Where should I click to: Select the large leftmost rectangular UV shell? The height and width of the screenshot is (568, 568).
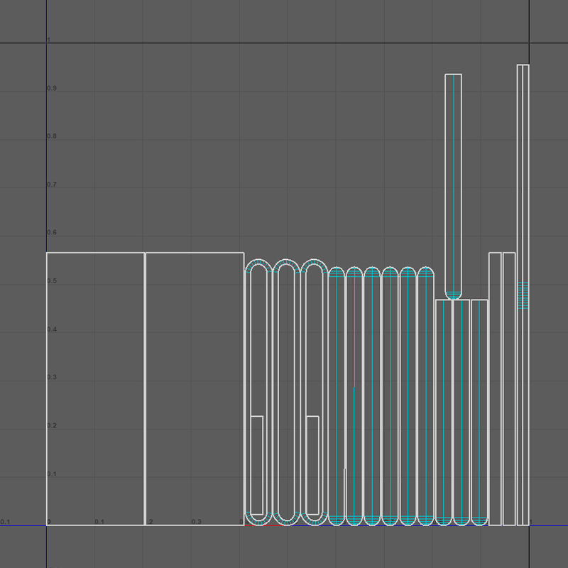click(95, 388)
